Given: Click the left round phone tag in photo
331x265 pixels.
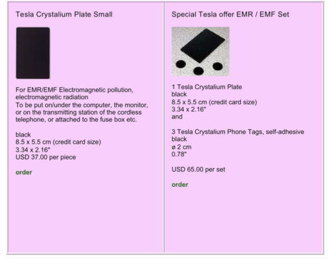Looking at the screenshot, I should click(x=181, y=64).
